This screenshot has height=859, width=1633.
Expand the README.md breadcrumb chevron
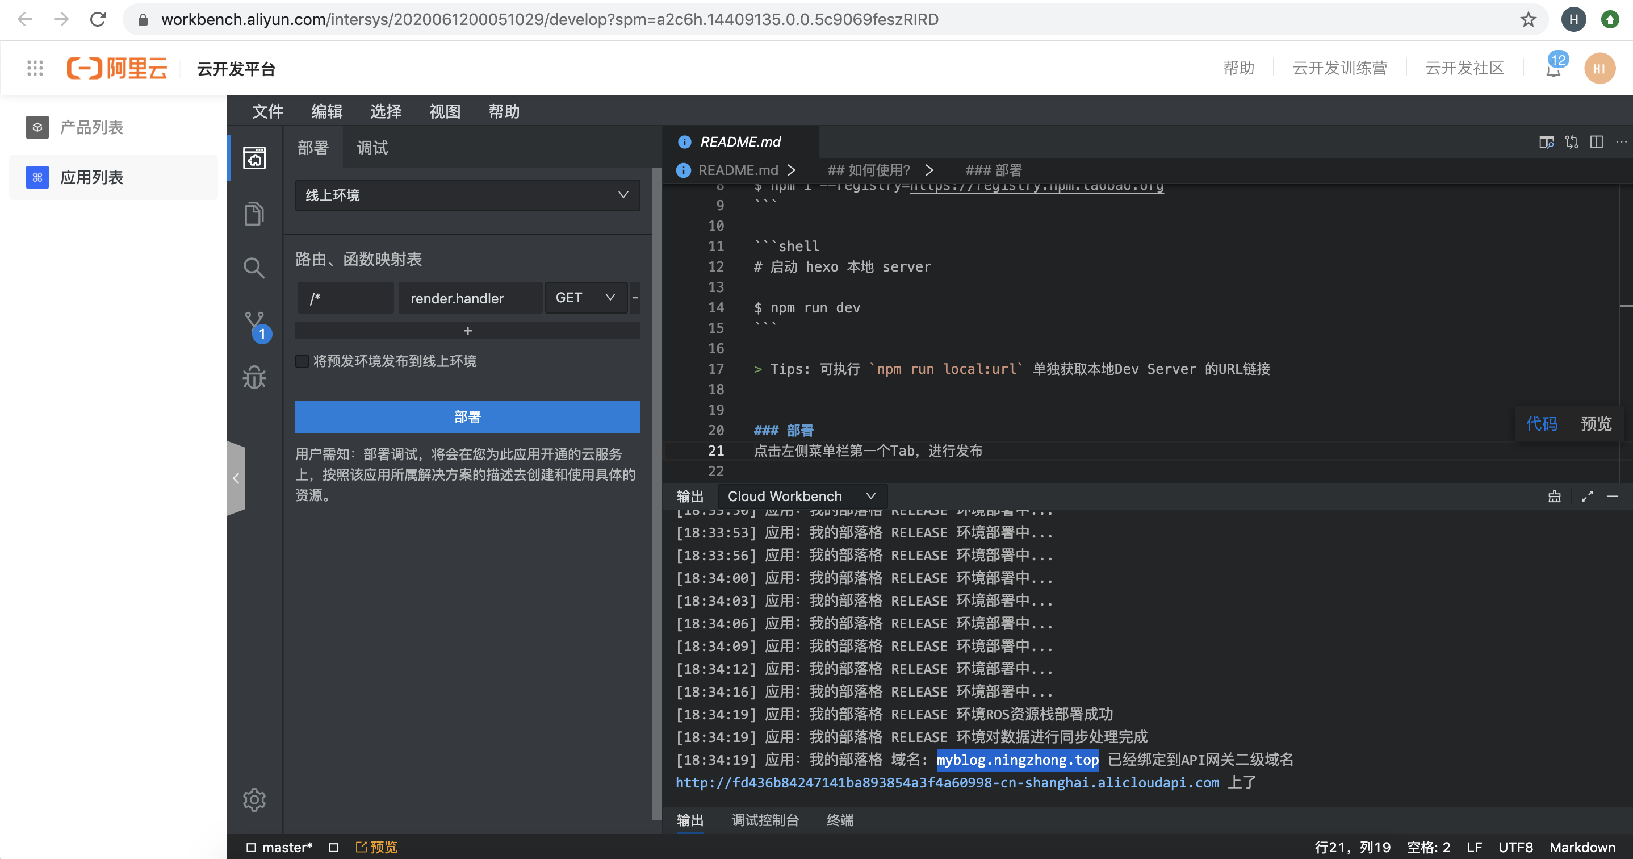(792, 170)
